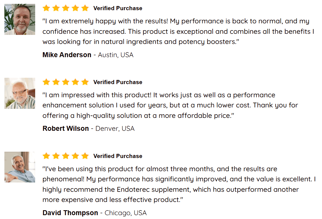This screenshot has width=322, height=219.
Task: Click Verified Purchase label on Mike's review
Action: [x=118, y=8]
